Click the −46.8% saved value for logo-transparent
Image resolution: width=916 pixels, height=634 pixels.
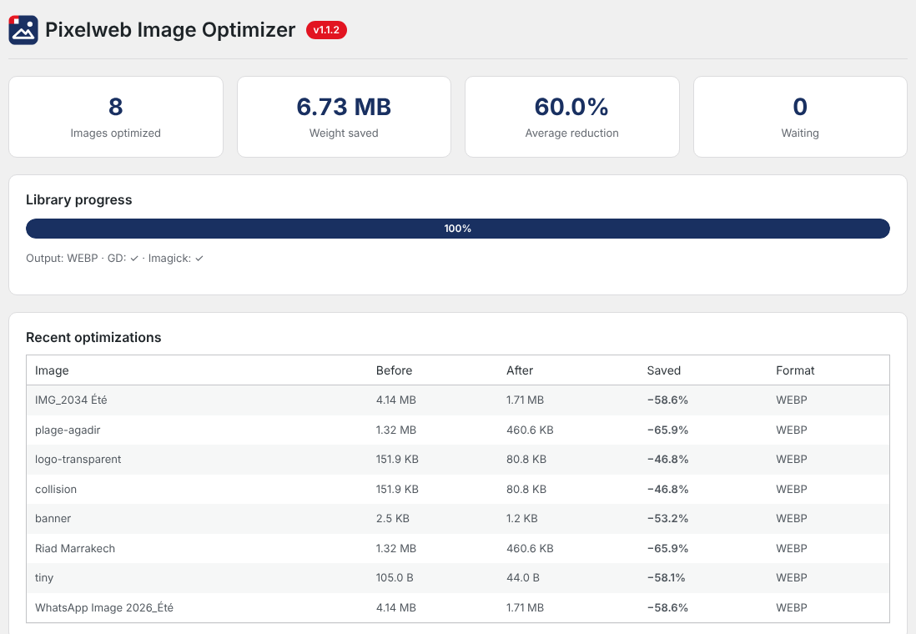[667, 460]
